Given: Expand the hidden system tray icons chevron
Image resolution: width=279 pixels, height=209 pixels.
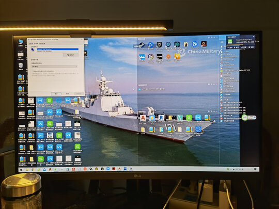Looking at the screenshot, I should click(x=231, y=169).
